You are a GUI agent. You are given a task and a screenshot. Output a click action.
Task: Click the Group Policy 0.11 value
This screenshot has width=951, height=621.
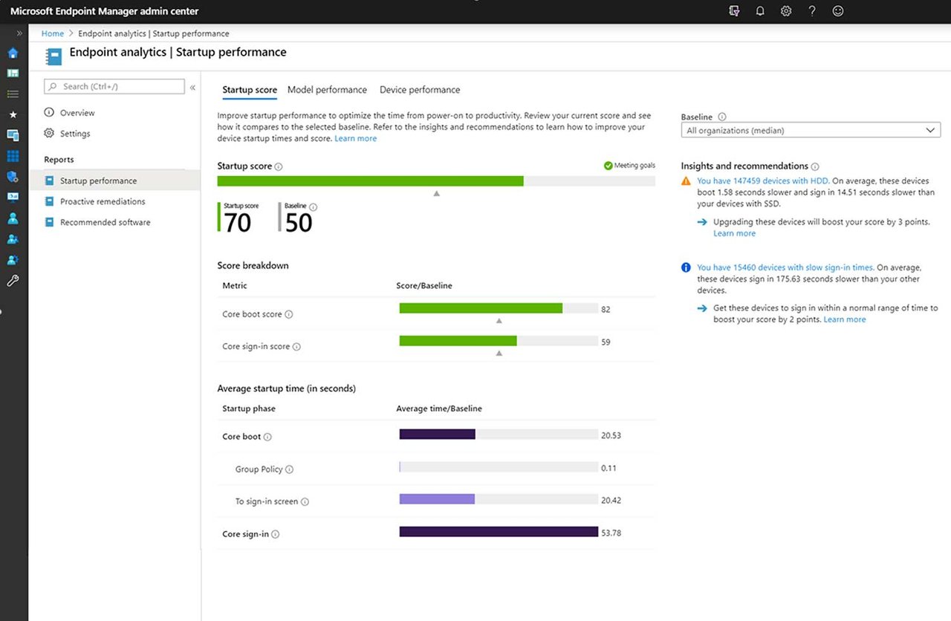coord(608,468)
